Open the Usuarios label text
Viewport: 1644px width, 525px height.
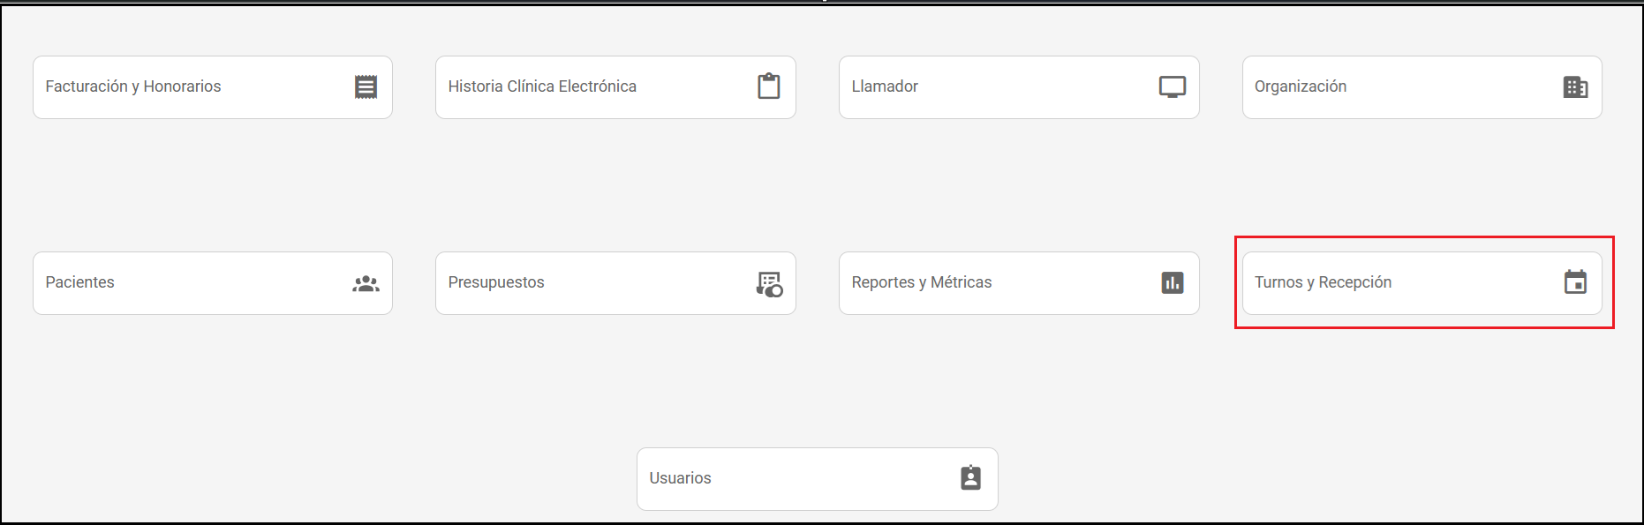coord(680,478)
